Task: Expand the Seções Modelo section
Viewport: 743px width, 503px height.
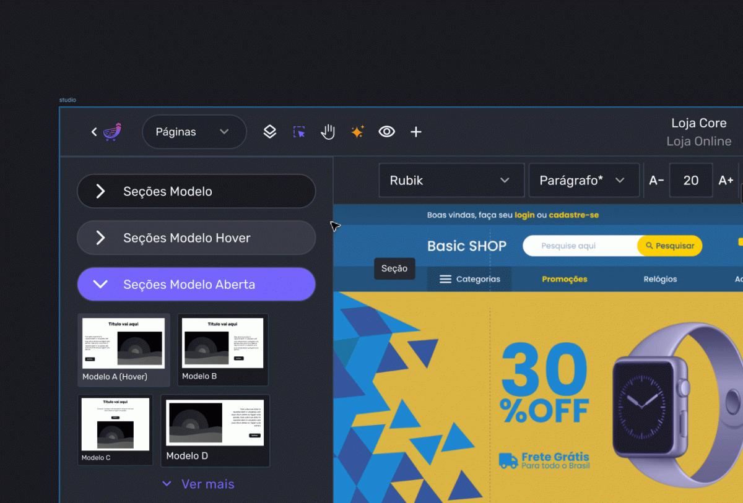Action: [x=196, y=191]
